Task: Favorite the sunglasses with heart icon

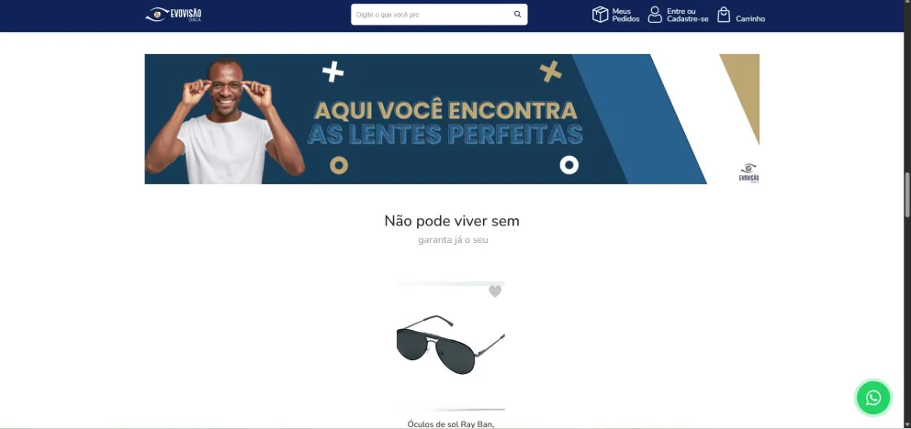Action: (x=495, y=291)
